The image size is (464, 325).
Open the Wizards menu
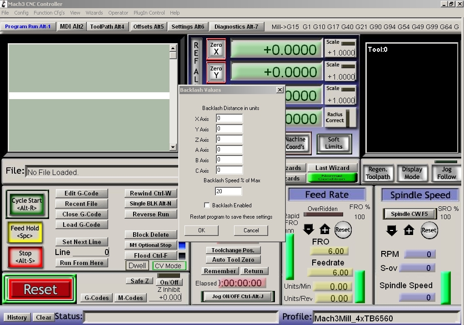tap(94, 13)
